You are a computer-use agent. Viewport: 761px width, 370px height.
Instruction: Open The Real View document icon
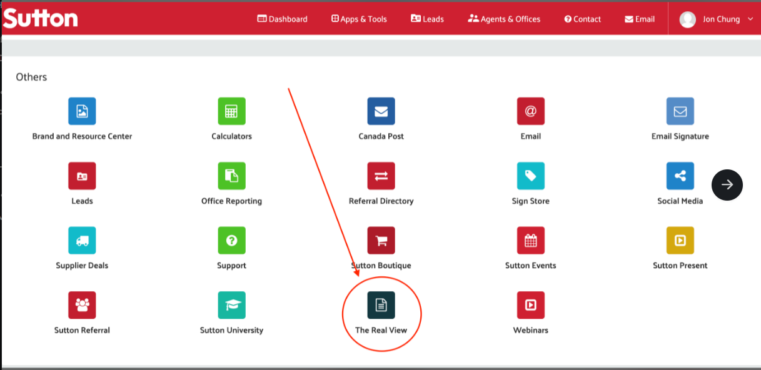click(381, 305)
